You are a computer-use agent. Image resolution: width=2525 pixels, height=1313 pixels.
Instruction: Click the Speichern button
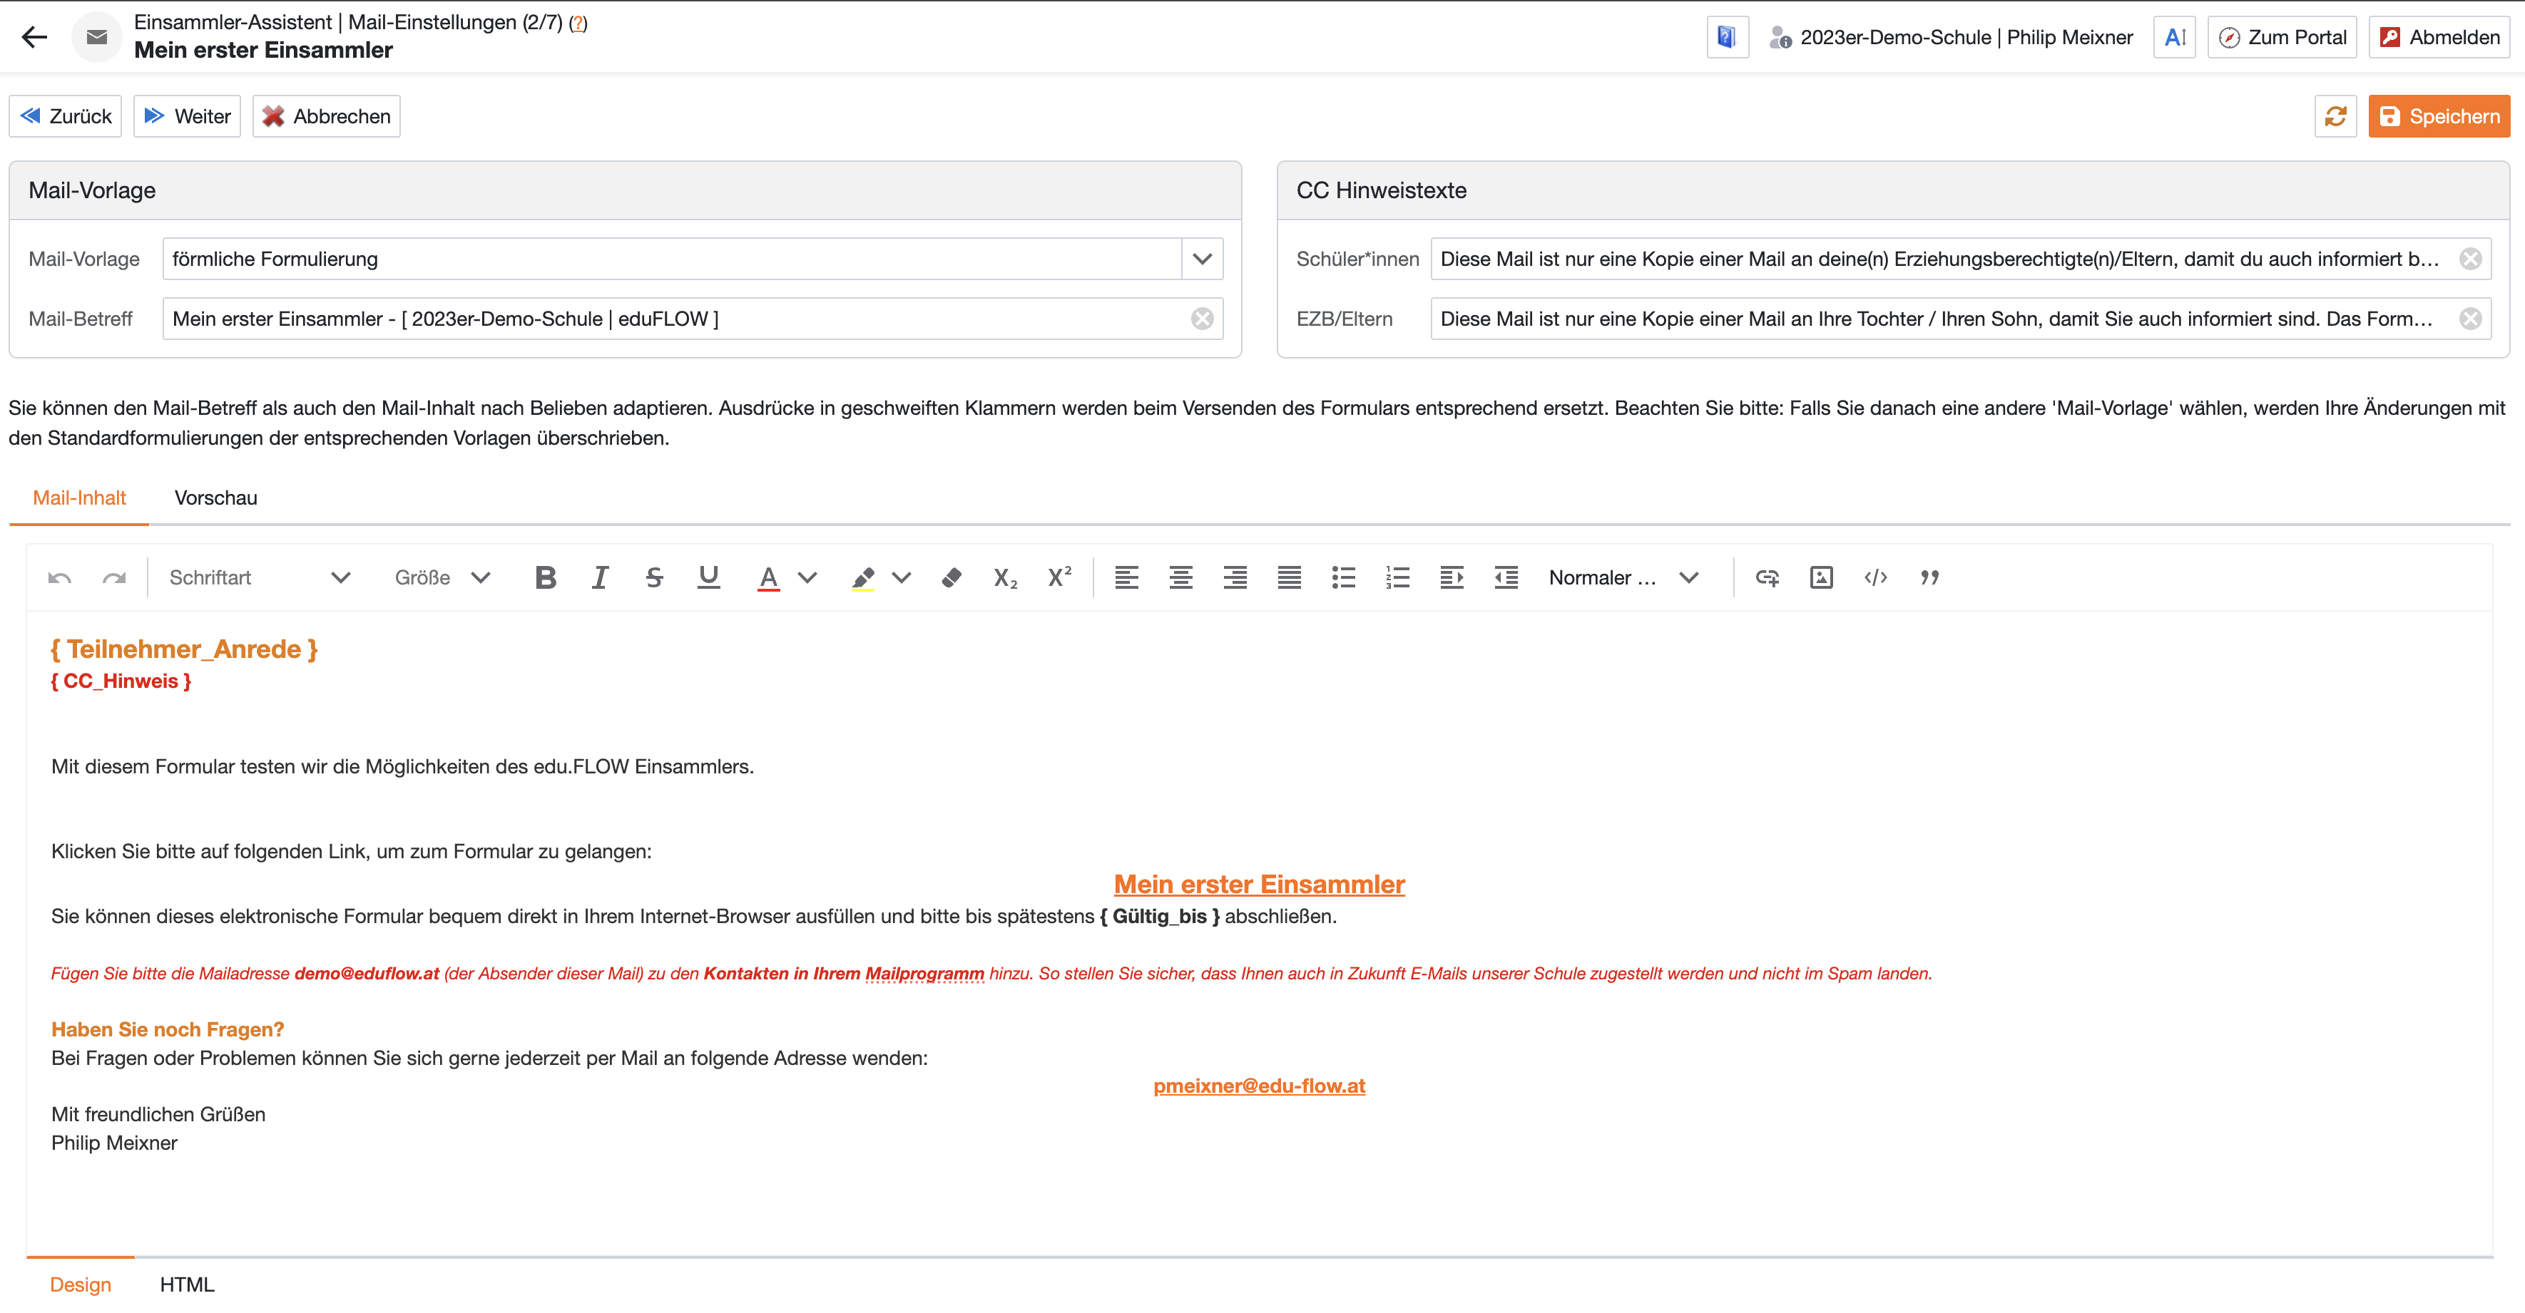pos(2439,117)
